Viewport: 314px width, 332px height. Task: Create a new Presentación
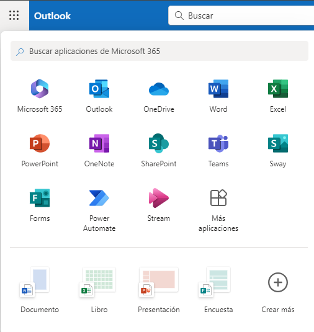[159, 290]
